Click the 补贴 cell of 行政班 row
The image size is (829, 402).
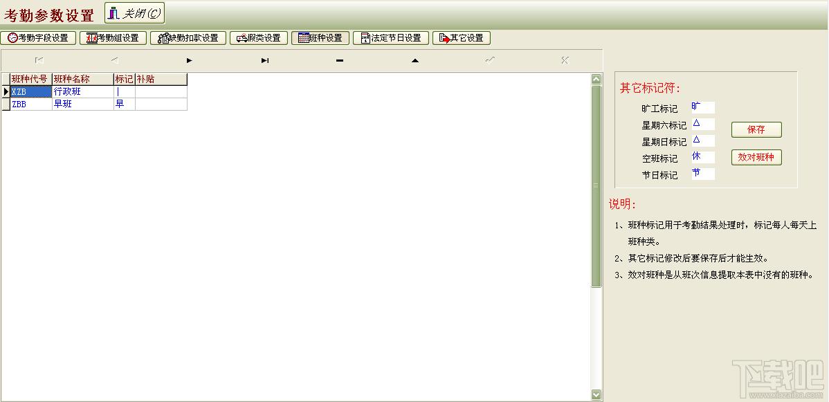pyautogui.click(x=161, y=91)
